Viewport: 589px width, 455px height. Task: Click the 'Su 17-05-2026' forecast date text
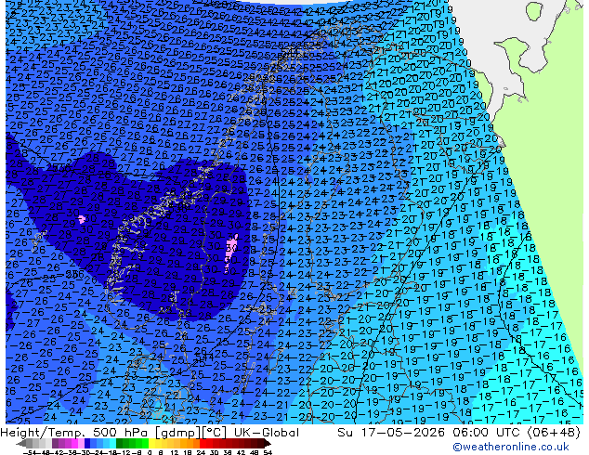(393, 433)
